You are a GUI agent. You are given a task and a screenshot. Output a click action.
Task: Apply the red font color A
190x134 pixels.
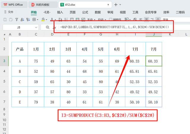(x=52, y=20)
